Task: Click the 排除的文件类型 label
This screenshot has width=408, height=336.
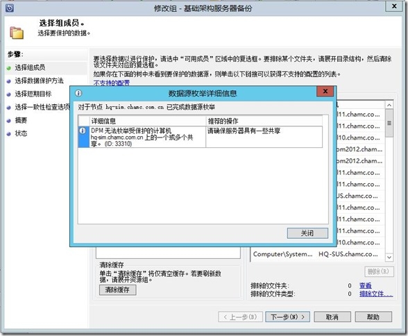Action: point(273,294)
